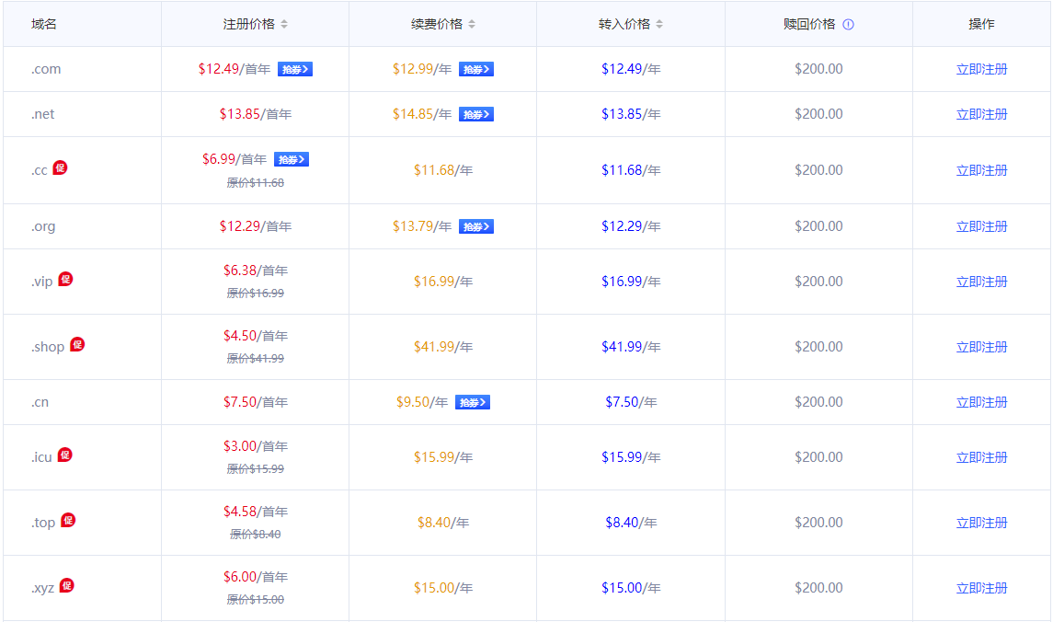Open the redemption price info icon

click(848, 25)
